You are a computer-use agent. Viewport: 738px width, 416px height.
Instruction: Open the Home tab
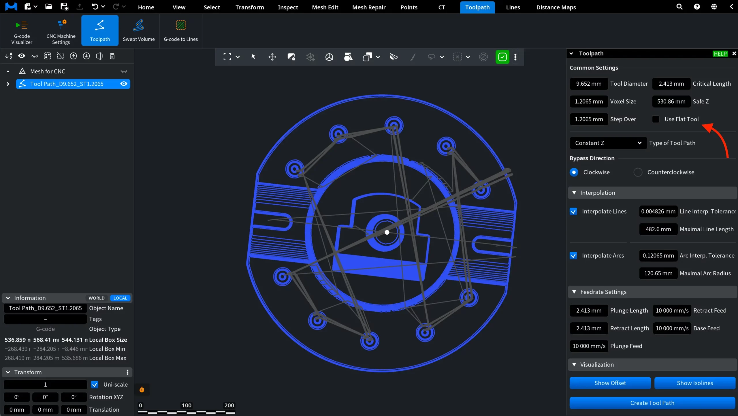(146, 7)
